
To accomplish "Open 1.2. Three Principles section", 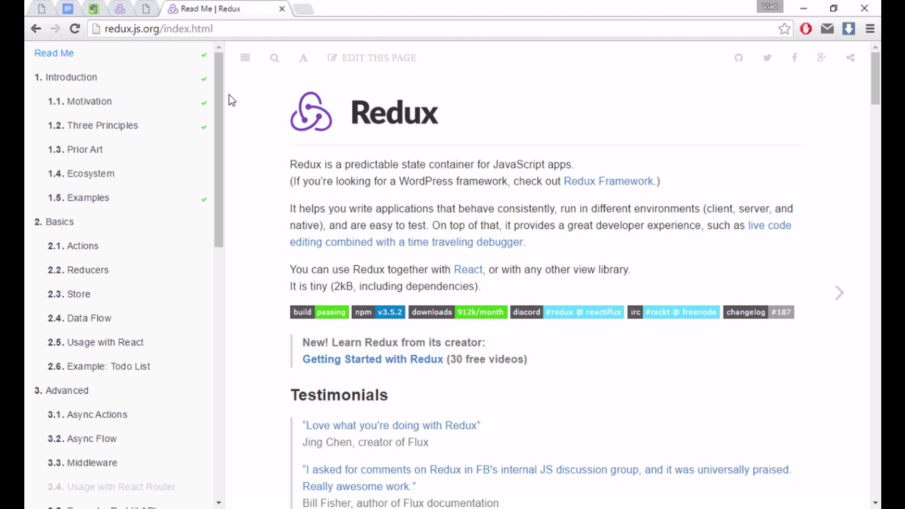I will pyautogui.click(x=93, y=126).
